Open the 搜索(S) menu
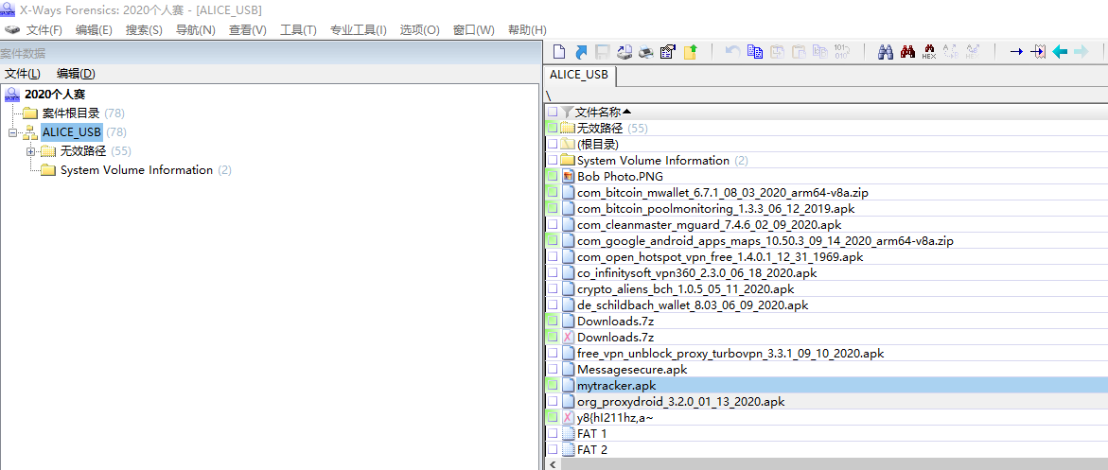 (144, 30)
